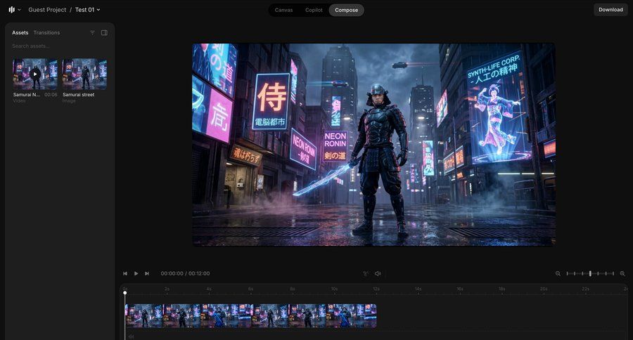Viewport: 633px width, 340px height.
Task: Mute the audio with the speaker icon
Action: click(378, 273)
